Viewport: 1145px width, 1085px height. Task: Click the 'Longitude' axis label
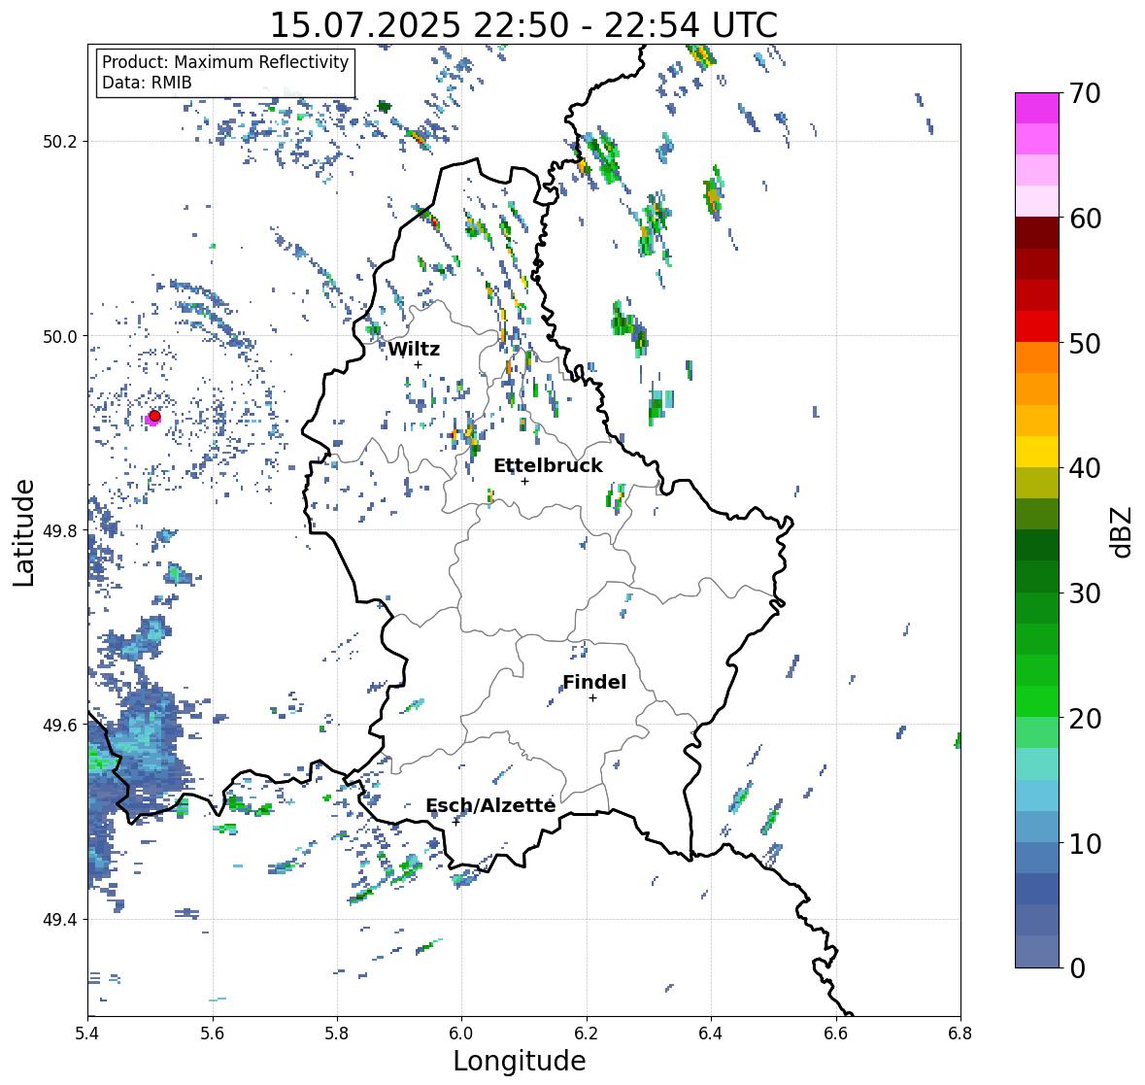tap(520, 1061)
